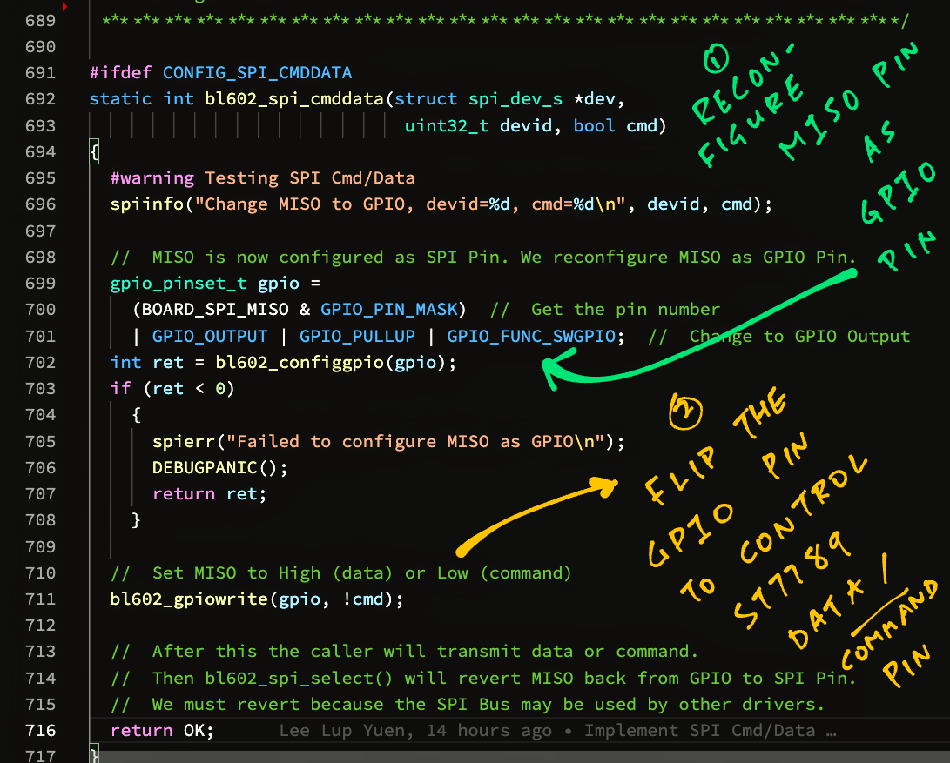Select line number 702 in the gutter
The width and height of the screenshot is (950, 763).
tap(41, 363)
